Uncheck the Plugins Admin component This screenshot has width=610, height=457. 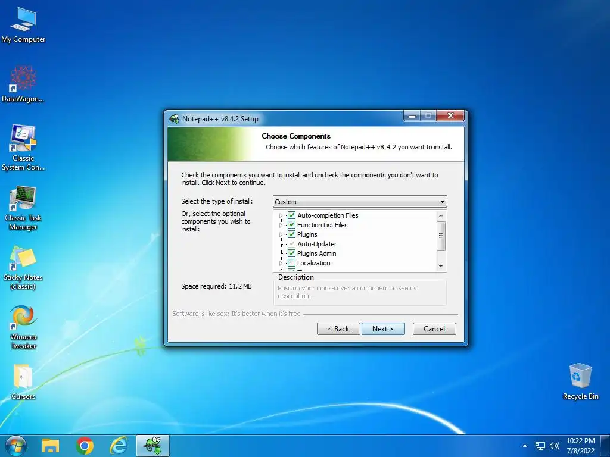(x=291, y=253)
